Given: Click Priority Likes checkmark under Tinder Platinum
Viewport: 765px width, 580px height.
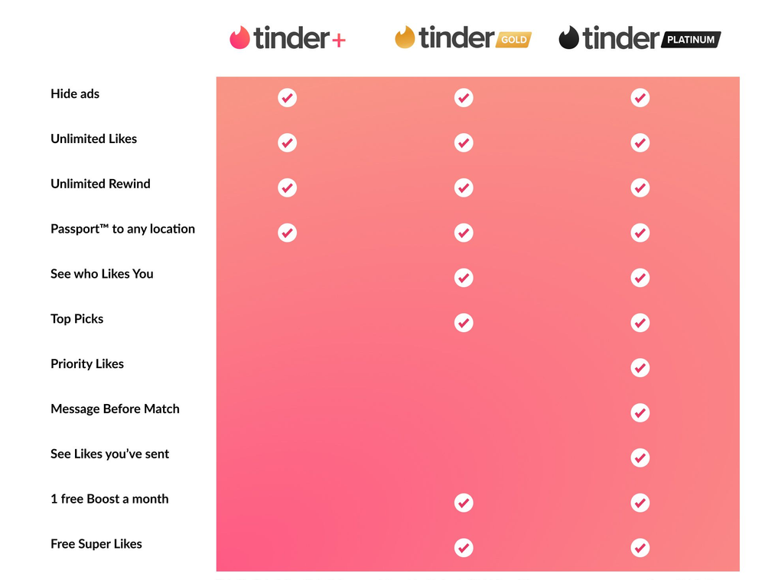Looking at the screenshot, I should (x=640, y=368).
